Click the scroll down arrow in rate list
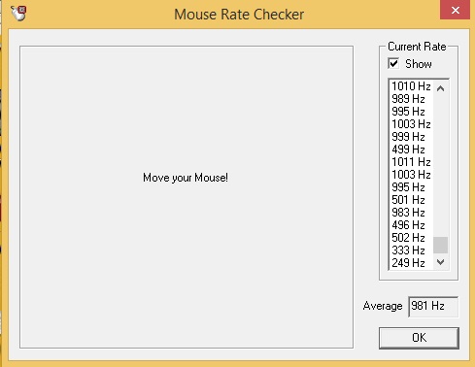Viewport: 475px width, 367px height. (x=440, y=261)
